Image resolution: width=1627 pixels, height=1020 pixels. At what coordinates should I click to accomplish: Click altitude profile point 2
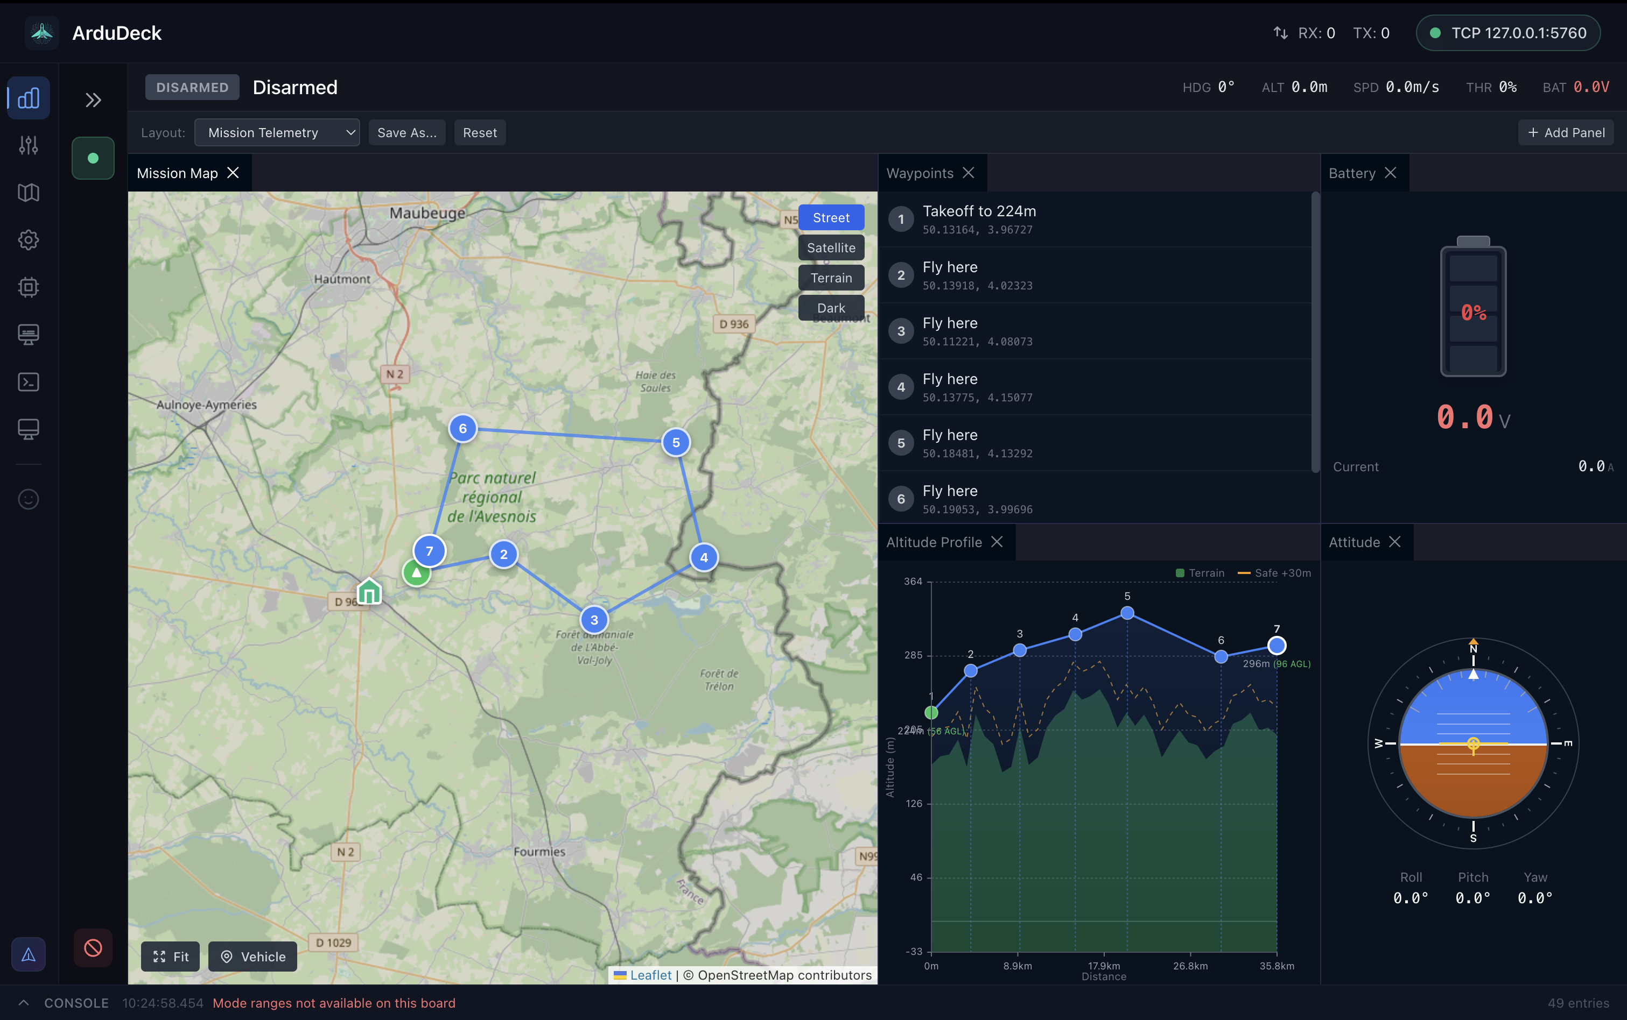[971, 670]
